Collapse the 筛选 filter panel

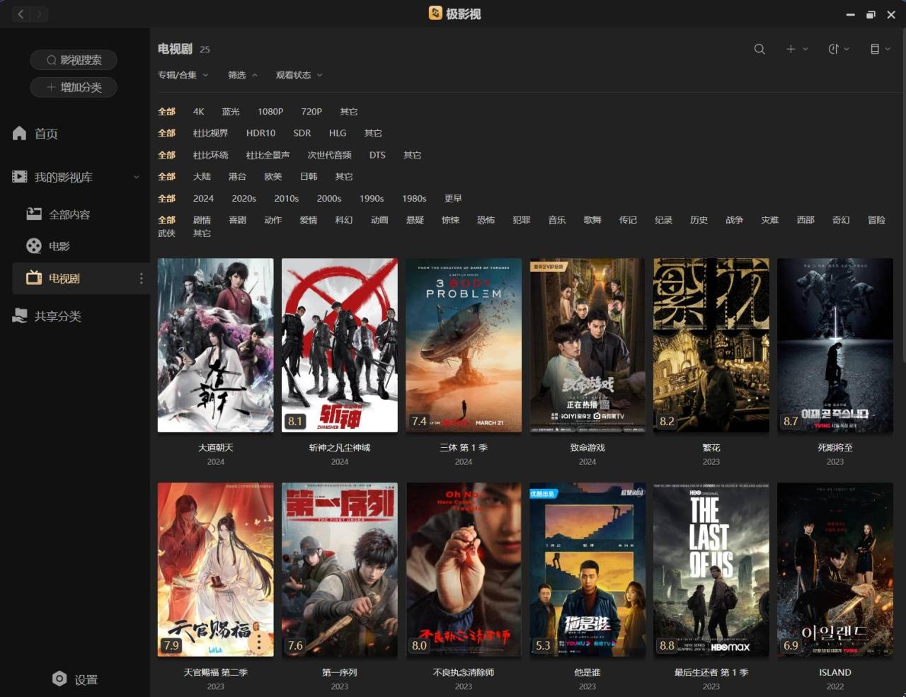[242, 75]
